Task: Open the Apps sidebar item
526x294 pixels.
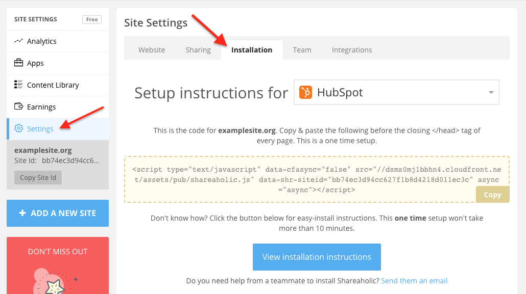Action: (58, 63)
